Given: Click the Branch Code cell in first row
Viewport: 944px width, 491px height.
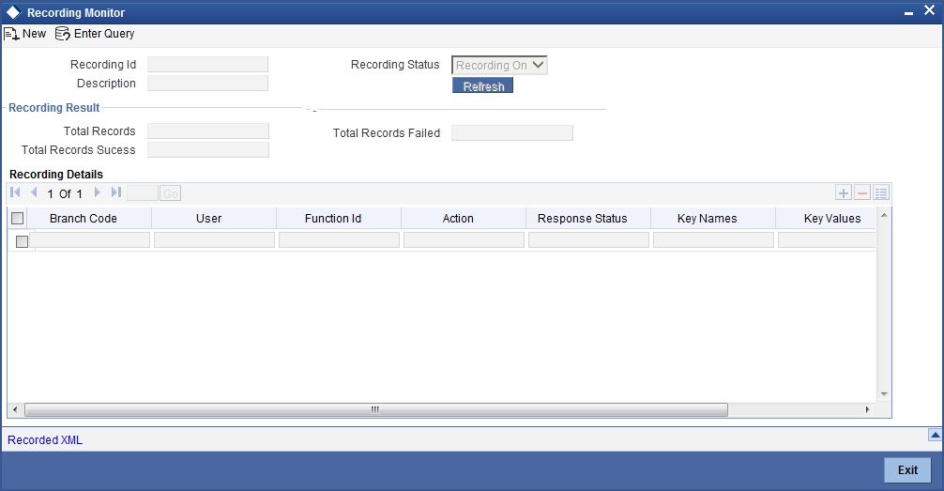Looking at the screenshot, I should pos(90,240).
